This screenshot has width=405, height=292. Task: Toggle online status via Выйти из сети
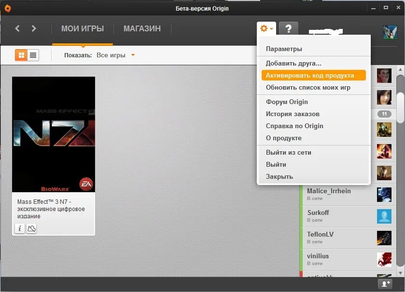(288, 152)
